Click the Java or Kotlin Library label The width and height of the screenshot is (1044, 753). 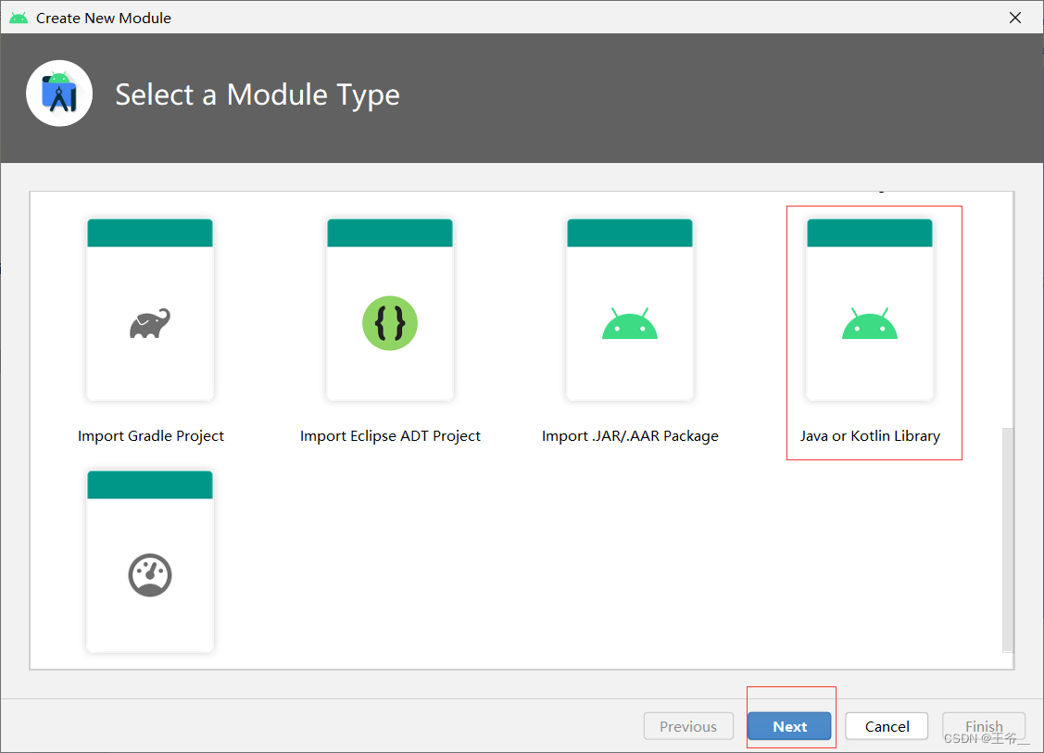click(x=870, y=436)
